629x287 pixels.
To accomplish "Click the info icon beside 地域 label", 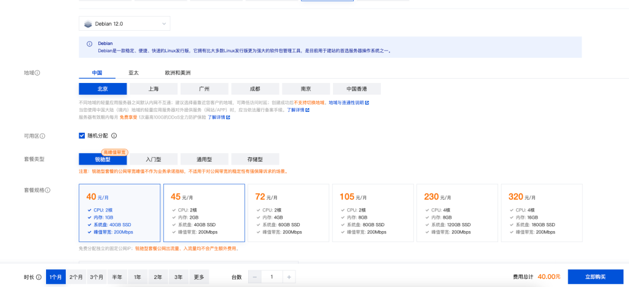I will (x=37, y=73).
